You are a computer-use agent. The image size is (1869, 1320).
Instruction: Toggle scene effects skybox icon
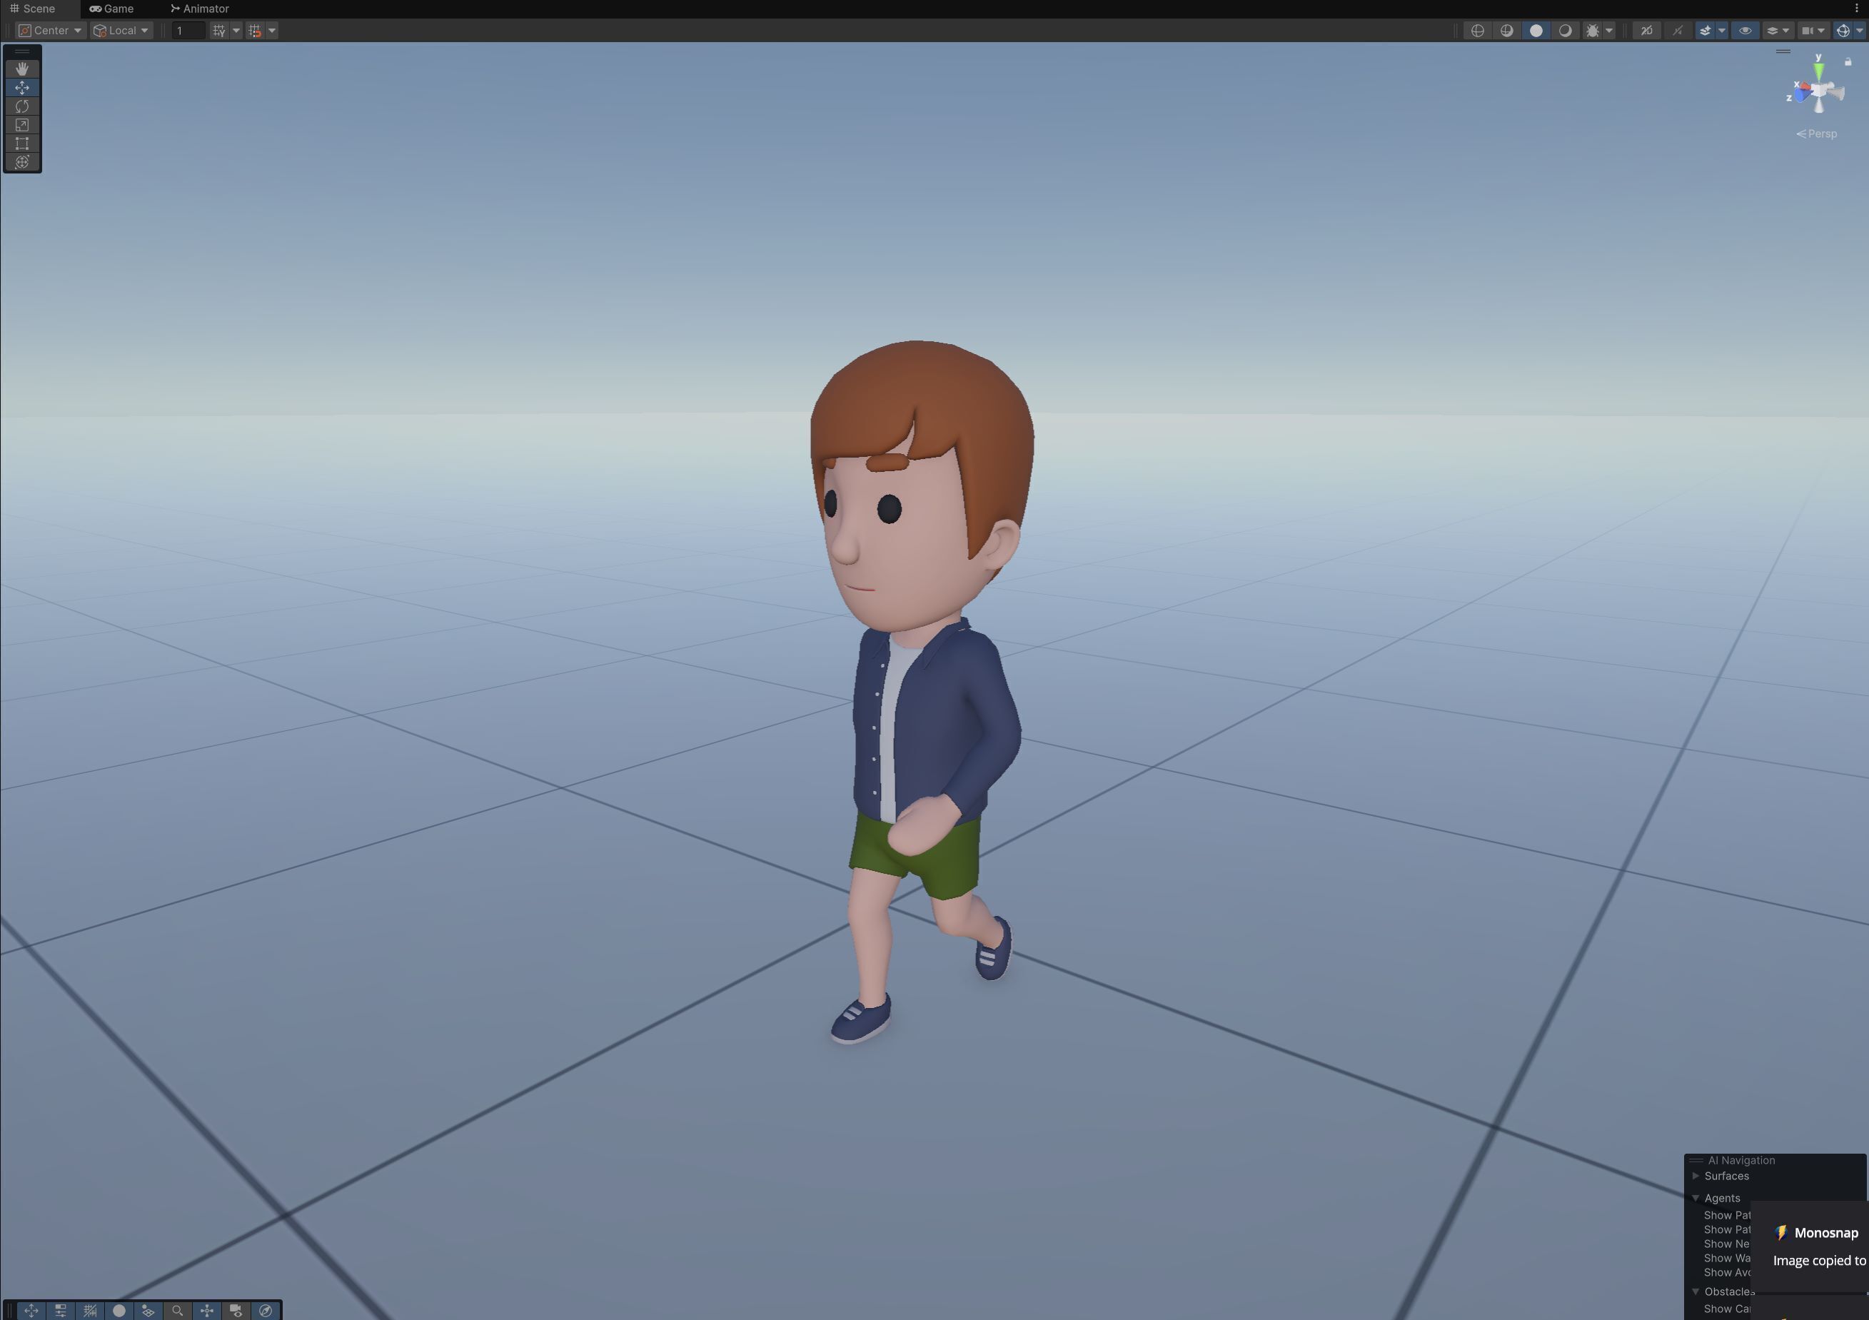click(1706, 31)
